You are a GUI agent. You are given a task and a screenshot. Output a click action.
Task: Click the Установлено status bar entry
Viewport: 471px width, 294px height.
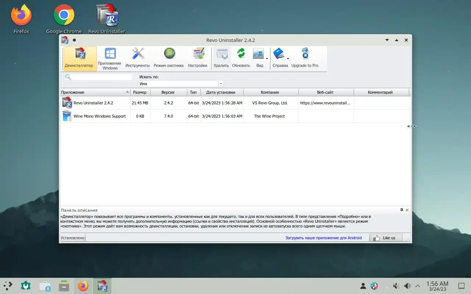coord(72,238)
